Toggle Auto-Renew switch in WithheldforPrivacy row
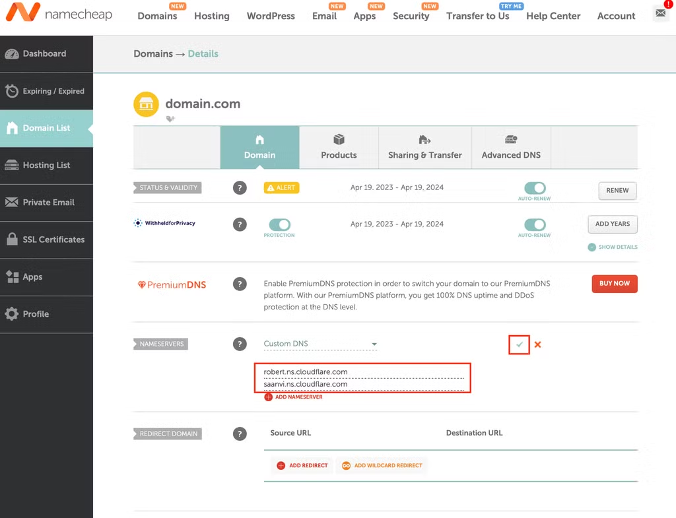This screenshot has height=518, width=676. [535, 224]
